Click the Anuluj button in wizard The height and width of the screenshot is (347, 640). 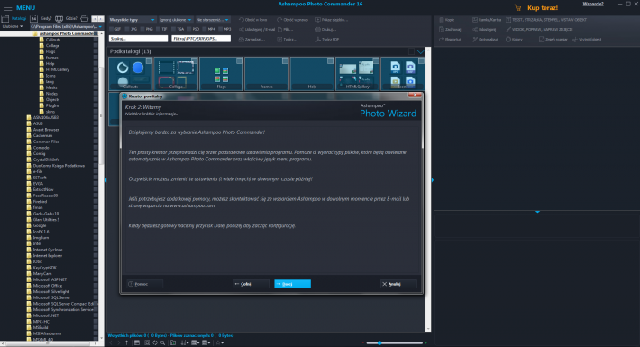[398, 284]
